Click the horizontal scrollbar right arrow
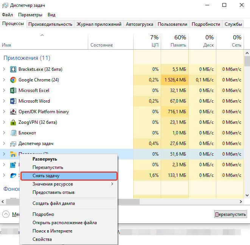The height and width of the screenshot is (245, 250). pos(241,202)
